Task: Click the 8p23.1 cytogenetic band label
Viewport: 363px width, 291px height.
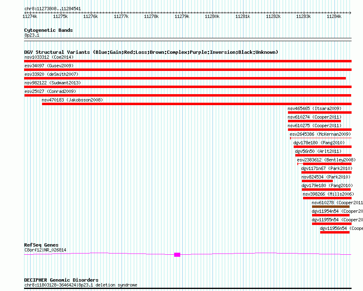Action: point(32,35)
